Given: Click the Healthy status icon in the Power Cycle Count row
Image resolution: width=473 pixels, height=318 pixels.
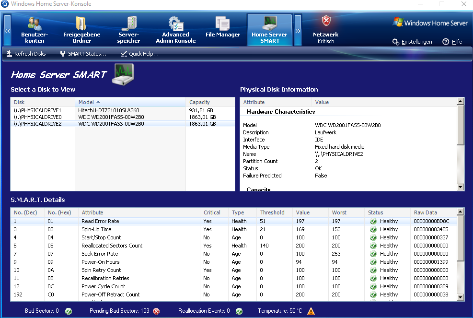Looking at the screenshot, I should click(373, 286).
